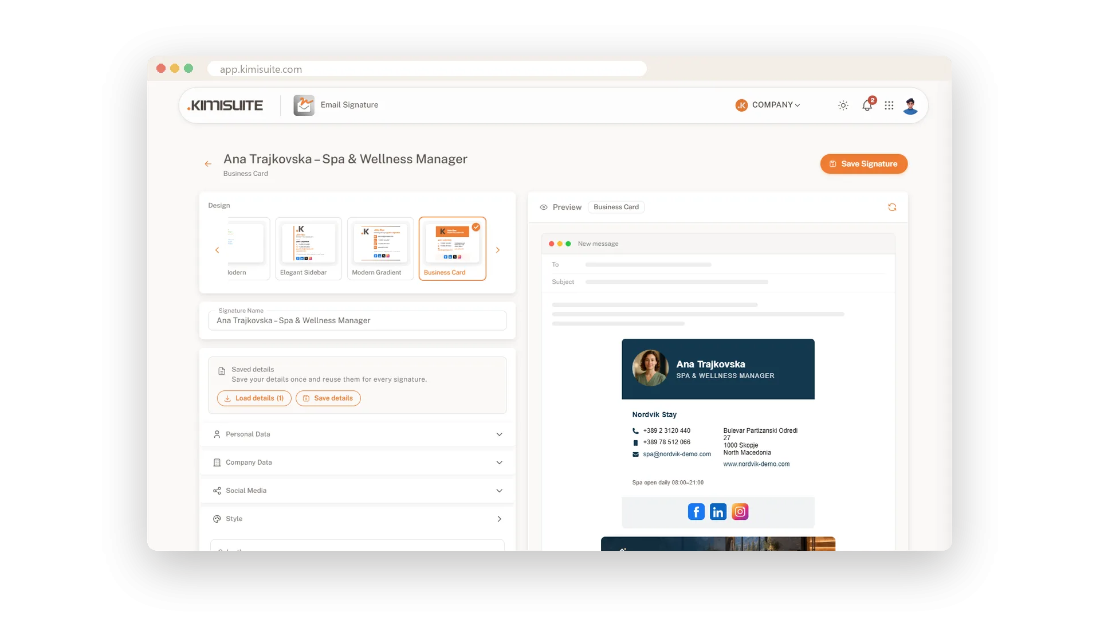Click the Saved details document icon
This screenshot has width=1100, height=619.
click(222, 371)
